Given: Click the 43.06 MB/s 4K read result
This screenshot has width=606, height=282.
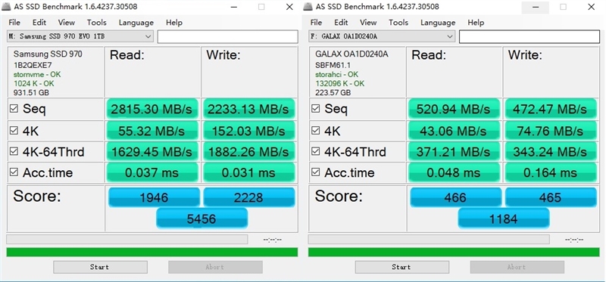Looking at the screenshot, I should (454, 131).
